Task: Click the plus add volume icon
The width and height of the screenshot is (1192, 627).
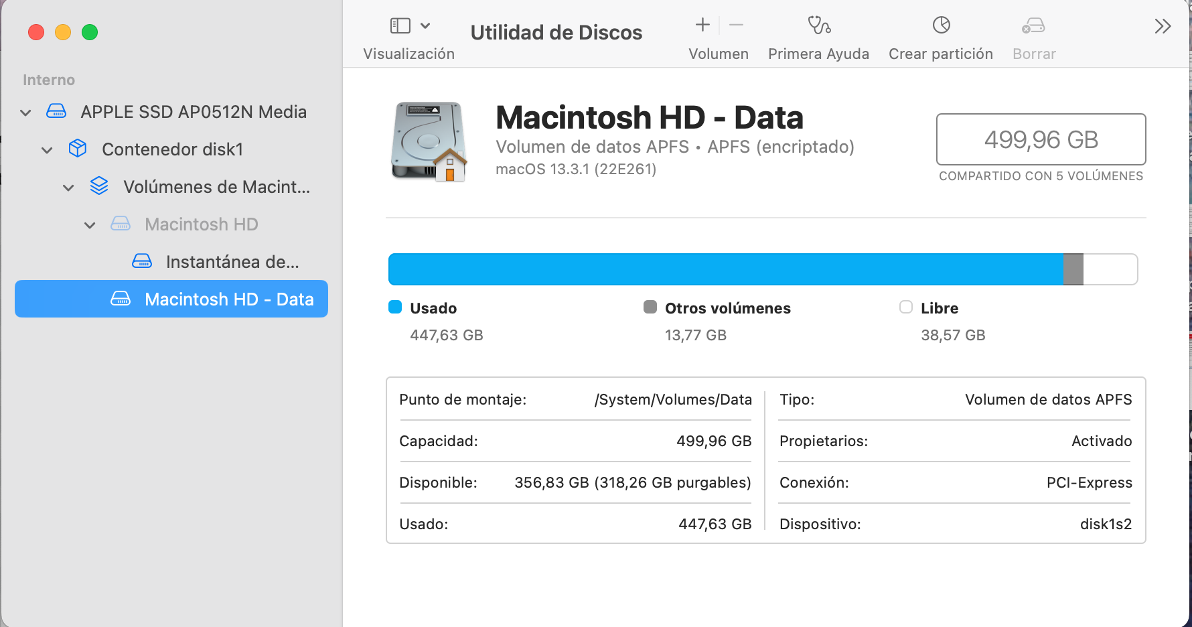Action: 702,25
